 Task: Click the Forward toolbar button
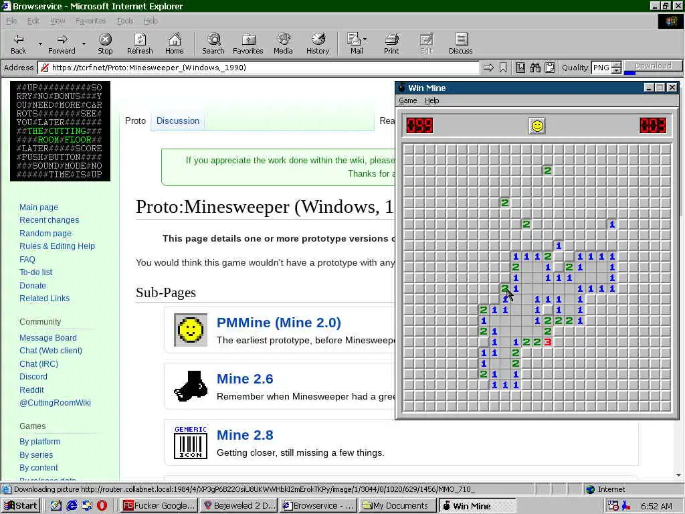click(62, 44)
